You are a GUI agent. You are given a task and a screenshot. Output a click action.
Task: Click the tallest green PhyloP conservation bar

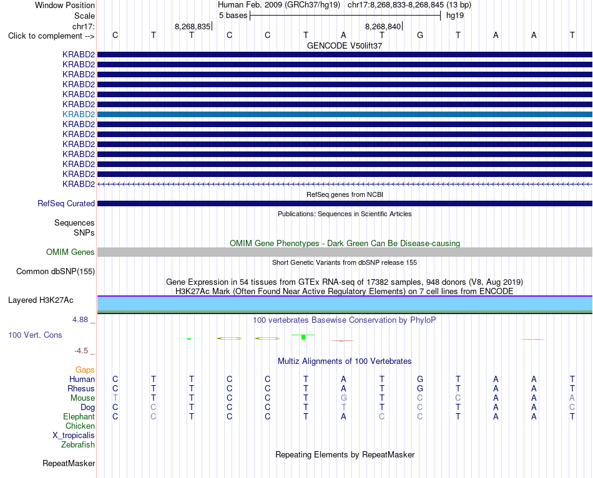303,337
